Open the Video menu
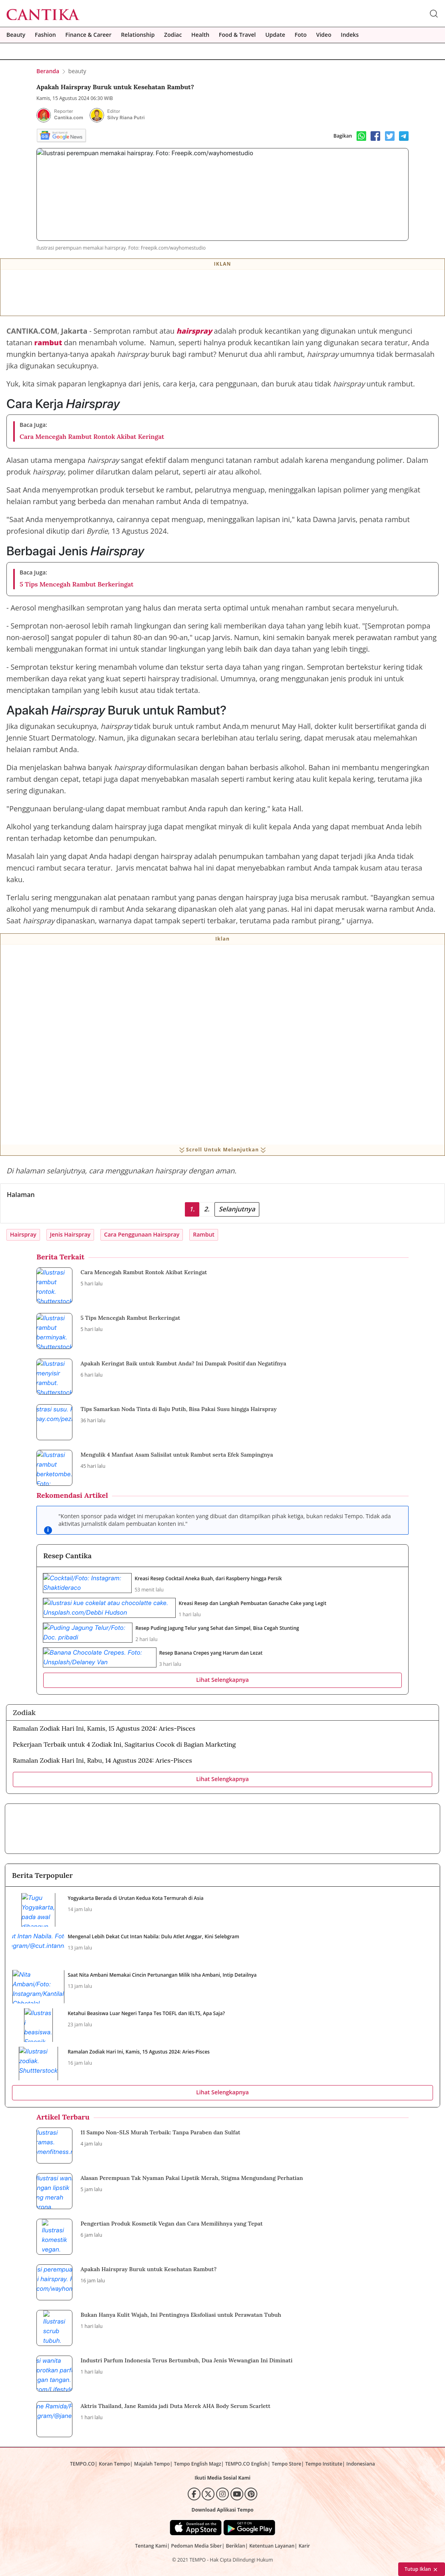 pyautogui.click(x=324, y=35)
